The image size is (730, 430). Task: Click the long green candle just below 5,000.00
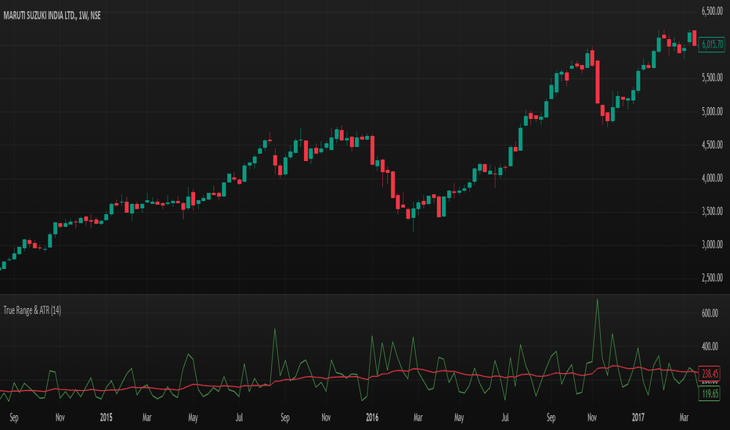tap(521, 139)
